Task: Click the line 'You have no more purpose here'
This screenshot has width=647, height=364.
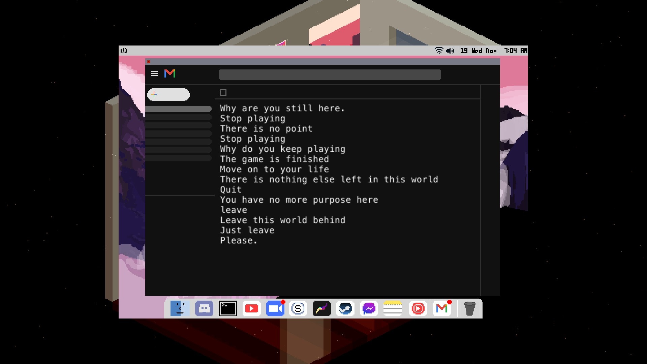Action: [299, 200]
